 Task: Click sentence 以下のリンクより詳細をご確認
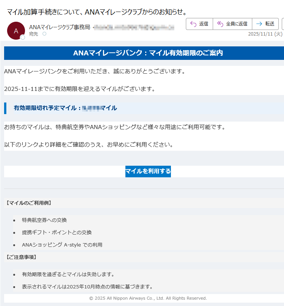tap(89, 145)
